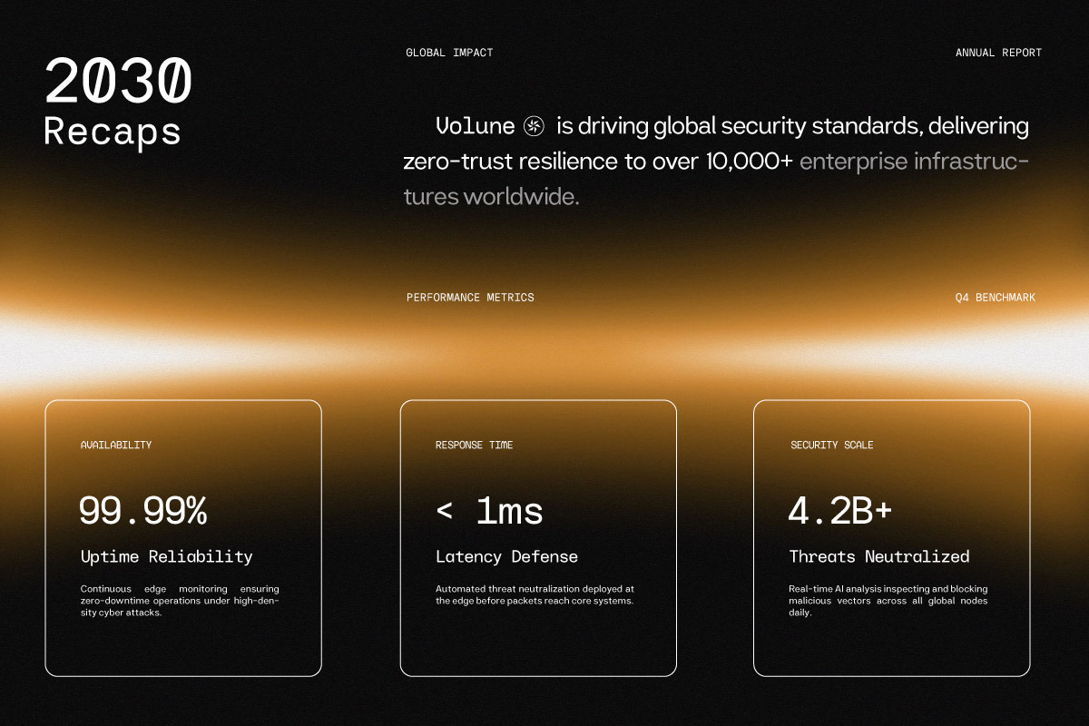Click the Uptime Reliability heading

(166, 557)
